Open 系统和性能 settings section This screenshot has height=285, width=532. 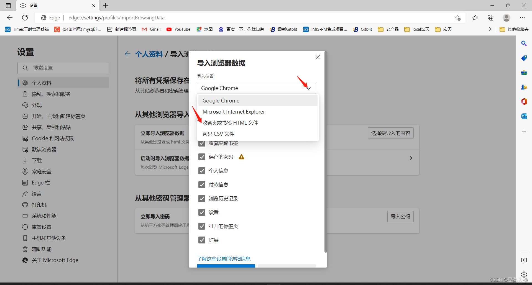63,216
